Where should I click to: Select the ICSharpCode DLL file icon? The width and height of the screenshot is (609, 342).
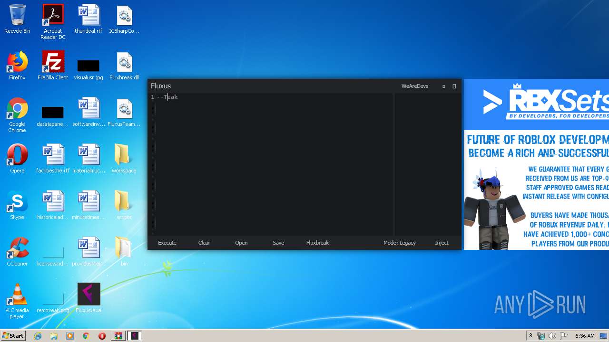tap(124, 19)
